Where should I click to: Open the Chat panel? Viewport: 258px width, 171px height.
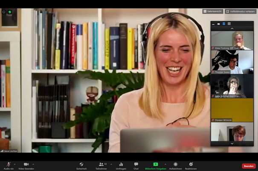pos(136,165)
